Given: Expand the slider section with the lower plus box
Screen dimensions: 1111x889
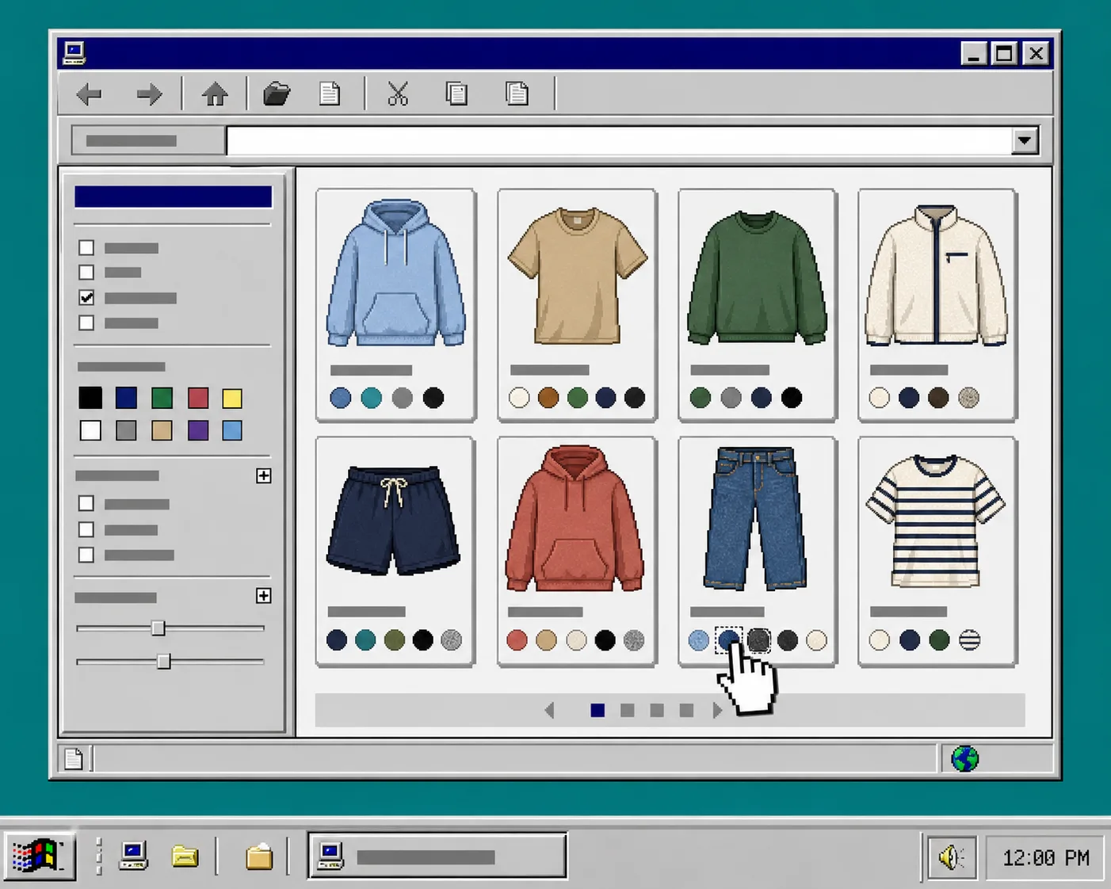Looking at the screenshot, I should (x=264, y=596).
